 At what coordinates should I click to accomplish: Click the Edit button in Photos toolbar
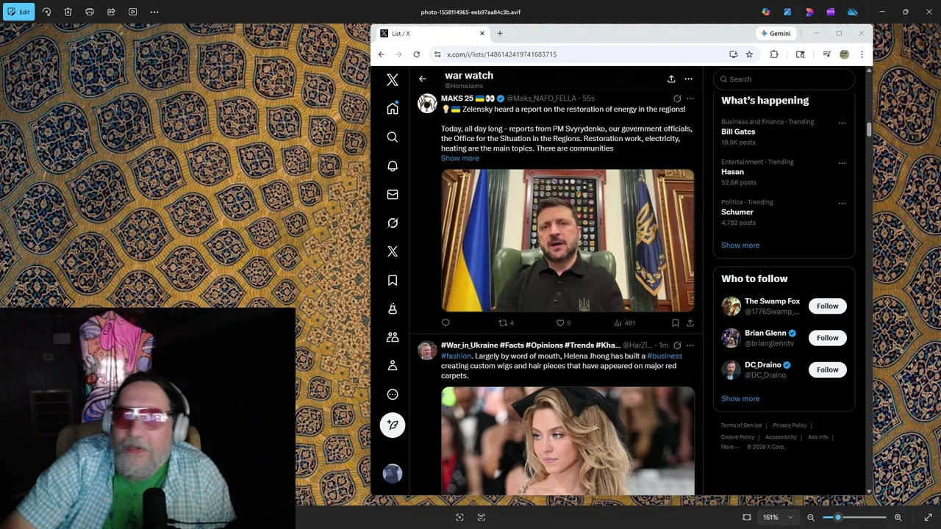18,12
